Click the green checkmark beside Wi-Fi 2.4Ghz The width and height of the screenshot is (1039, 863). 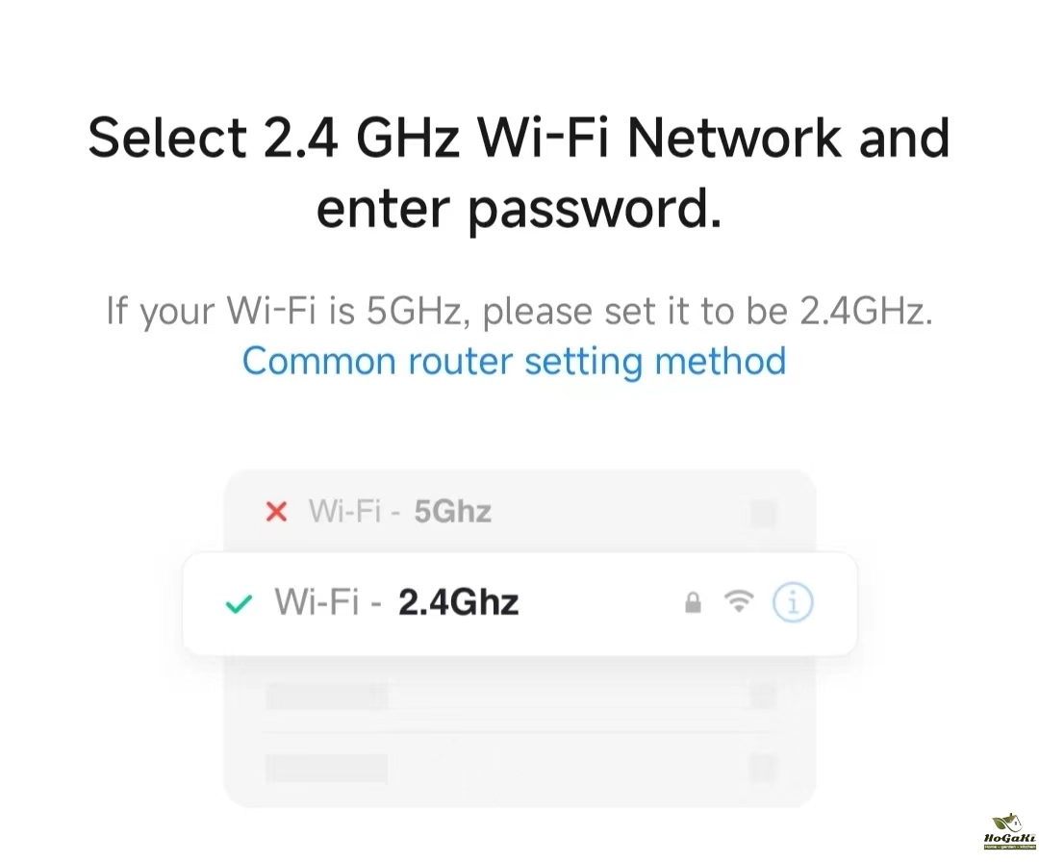tap(238, 604)
